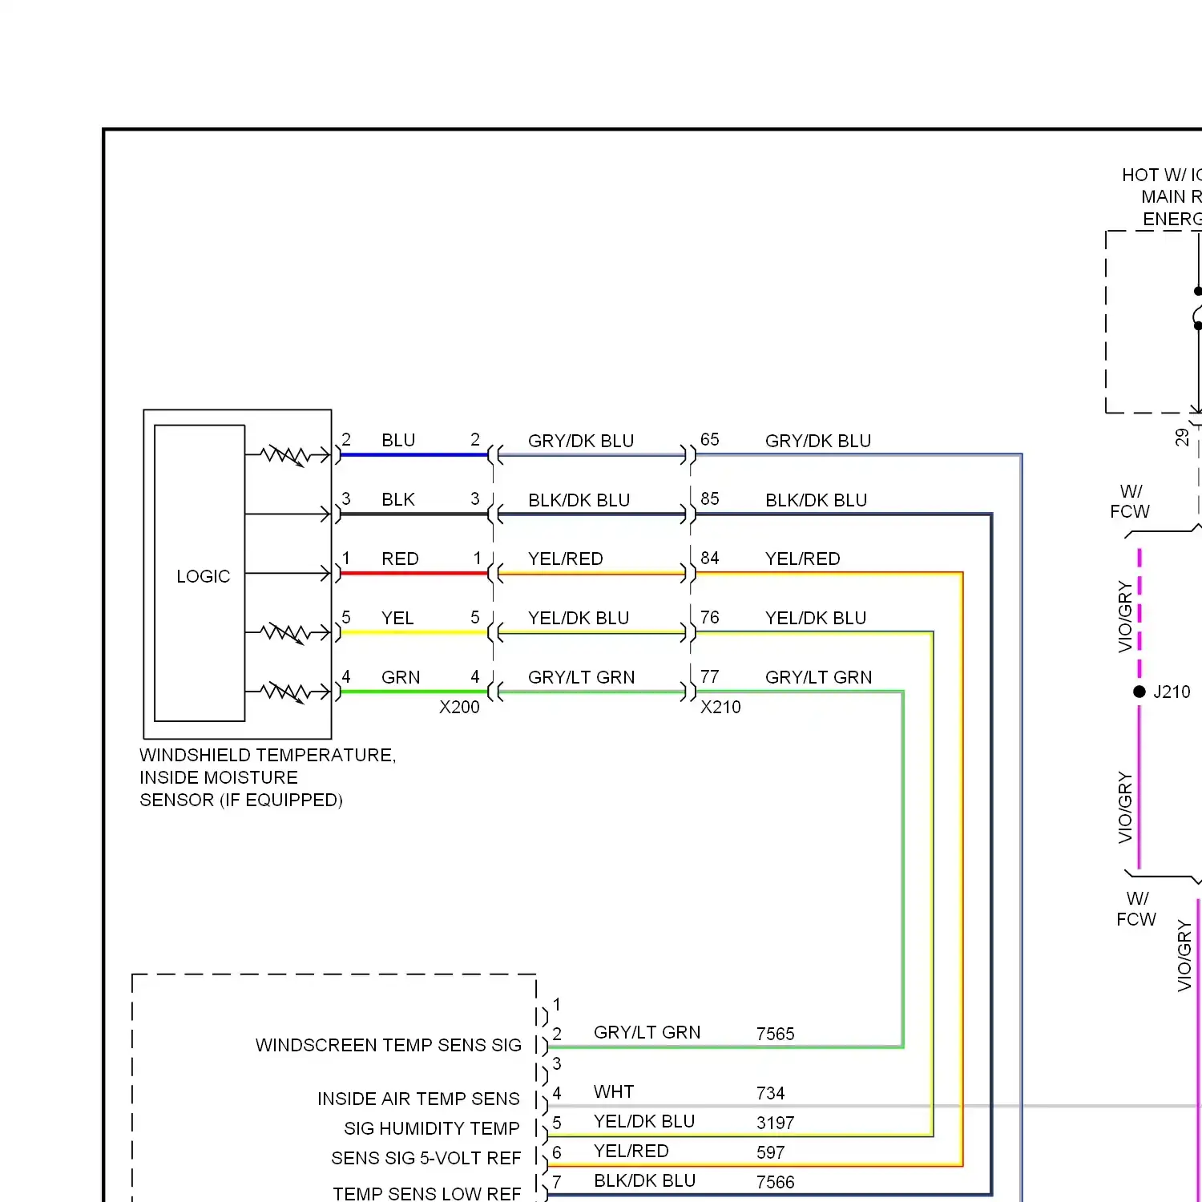The width and height of the screenshot is (1202, 1202).
Task: Click pin number 77 at X210
Action: (x=710, y=676)
